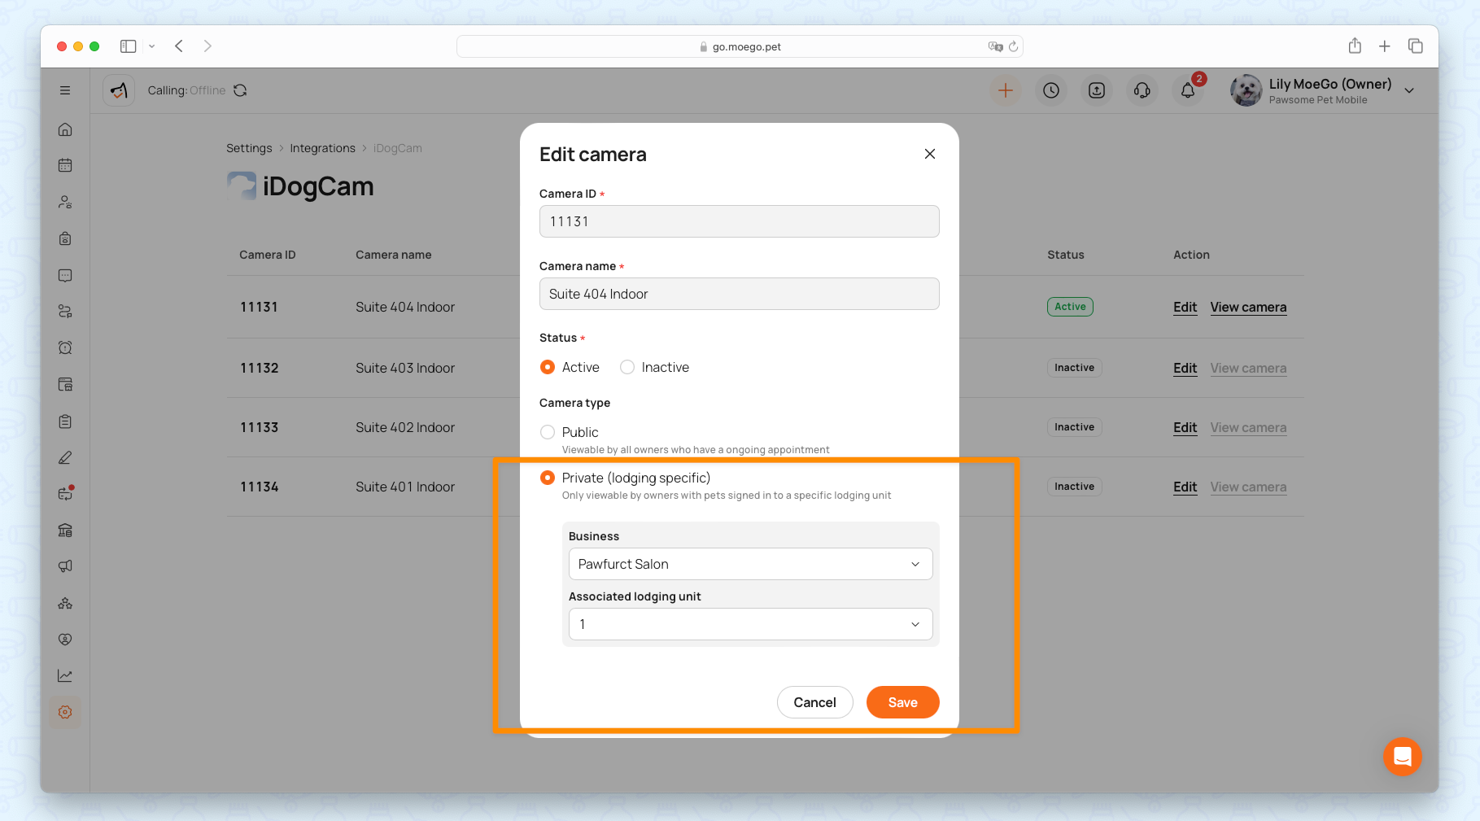This screenshot has width=1480, height=821.
Task: Select the Inactive status radio button
Action: point(627,367)
